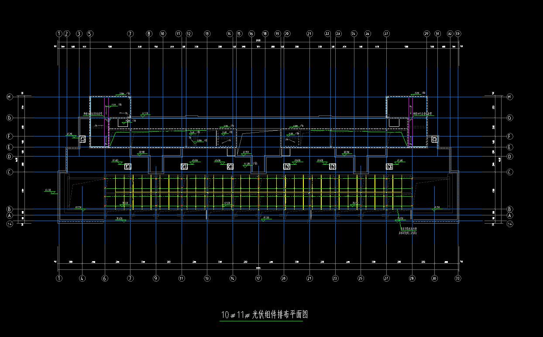Select the right-side axis bubble G
543x337 pixels.
510,118
